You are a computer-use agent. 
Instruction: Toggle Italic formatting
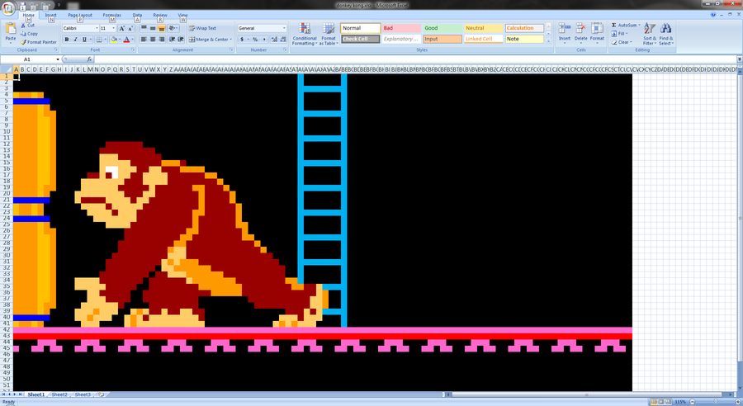point(75,40)
